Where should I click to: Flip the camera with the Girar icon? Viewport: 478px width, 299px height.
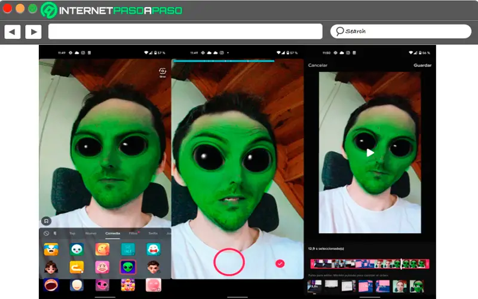tap(163, 72)
